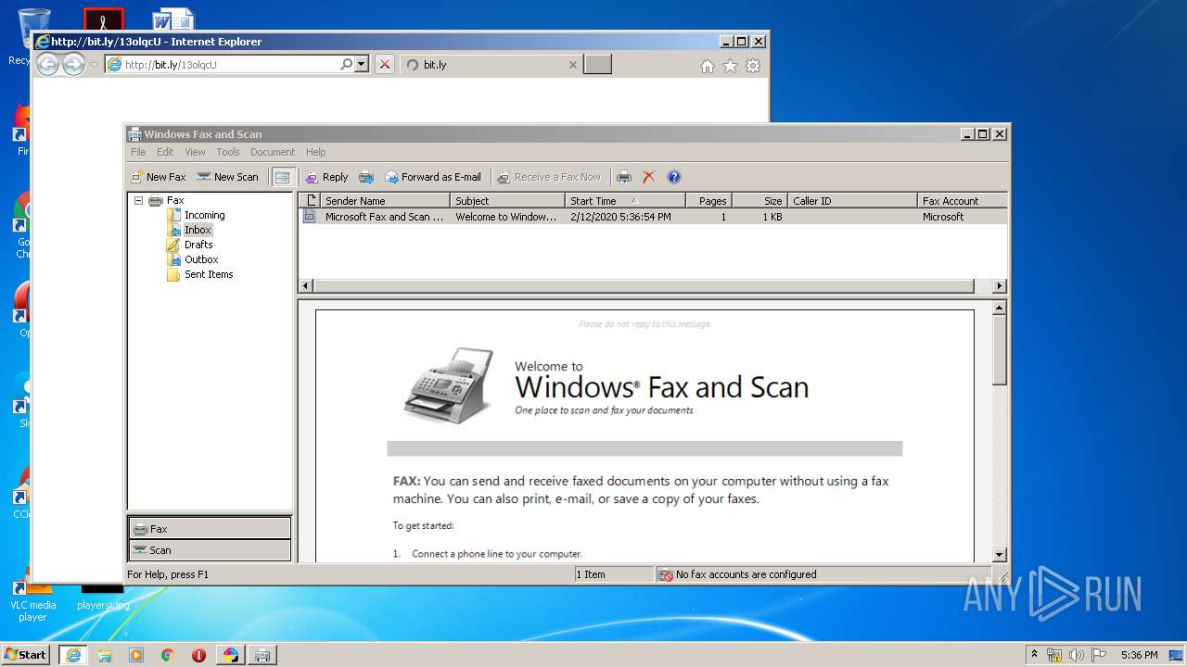Click the forward-as-fax icon beside Reply

(x=366, y=177)
